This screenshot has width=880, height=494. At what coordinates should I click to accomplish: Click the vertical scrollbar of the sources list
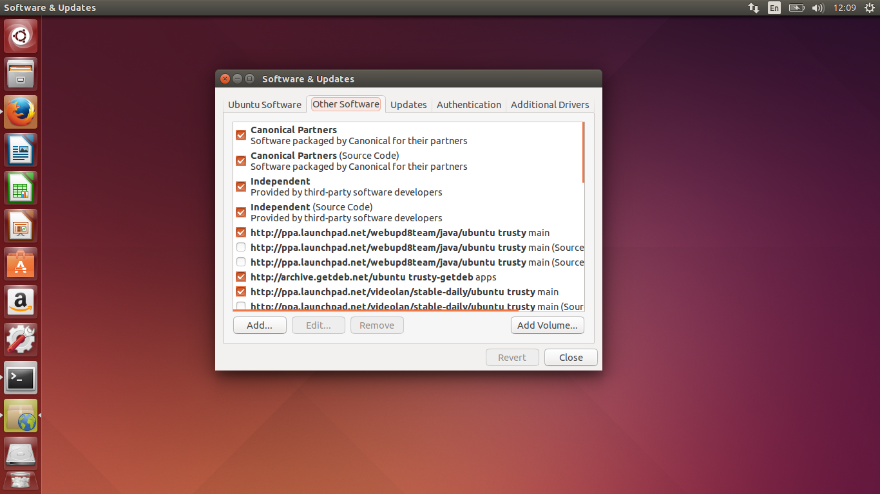pyautogui.click(x=583, y=152)
